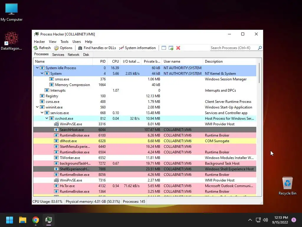Open the View menu
The image size is (302, 227).
pos(52,41)
